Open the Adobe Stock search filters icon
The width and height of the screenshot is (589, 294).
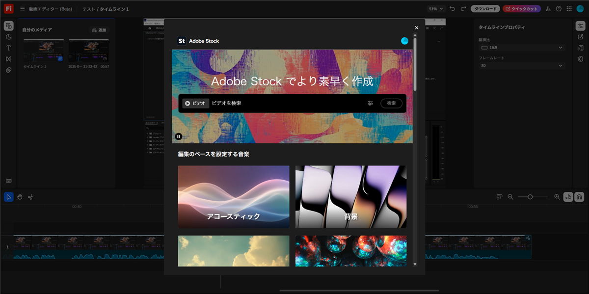pyautogui.click(x=370, y=103)
